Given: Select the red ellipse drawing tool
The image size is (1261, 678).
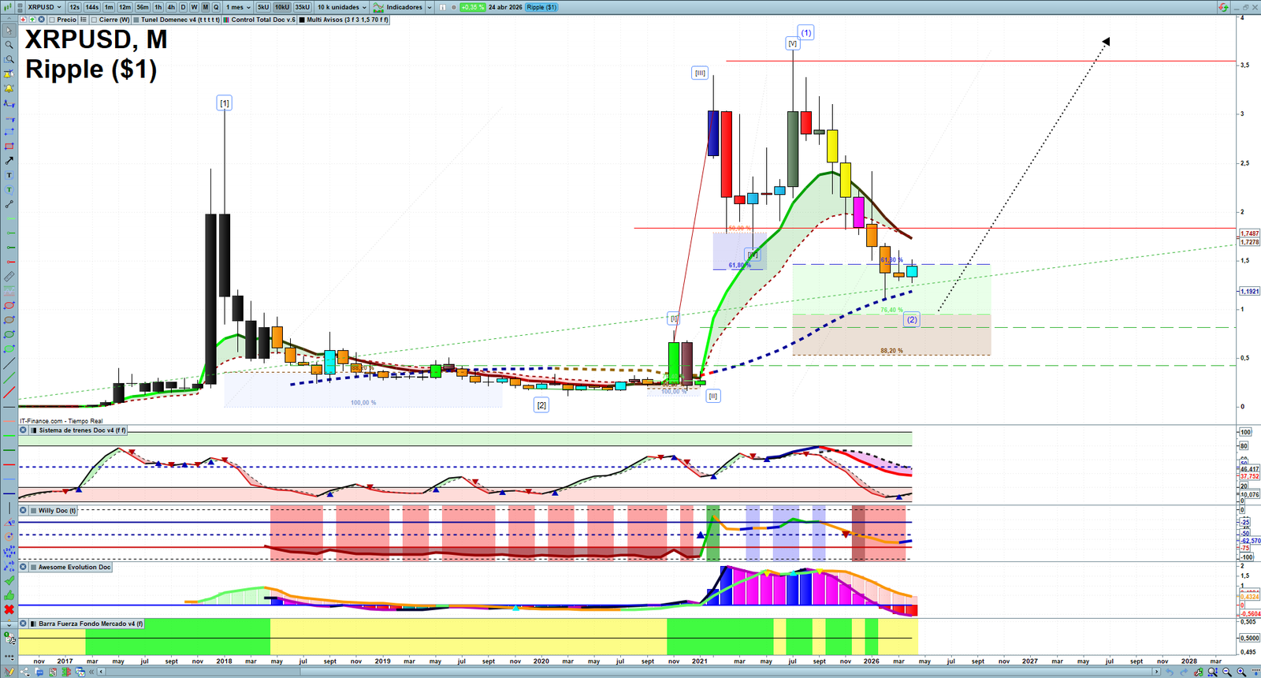Looking at the screenshot, I should [9, 305].
